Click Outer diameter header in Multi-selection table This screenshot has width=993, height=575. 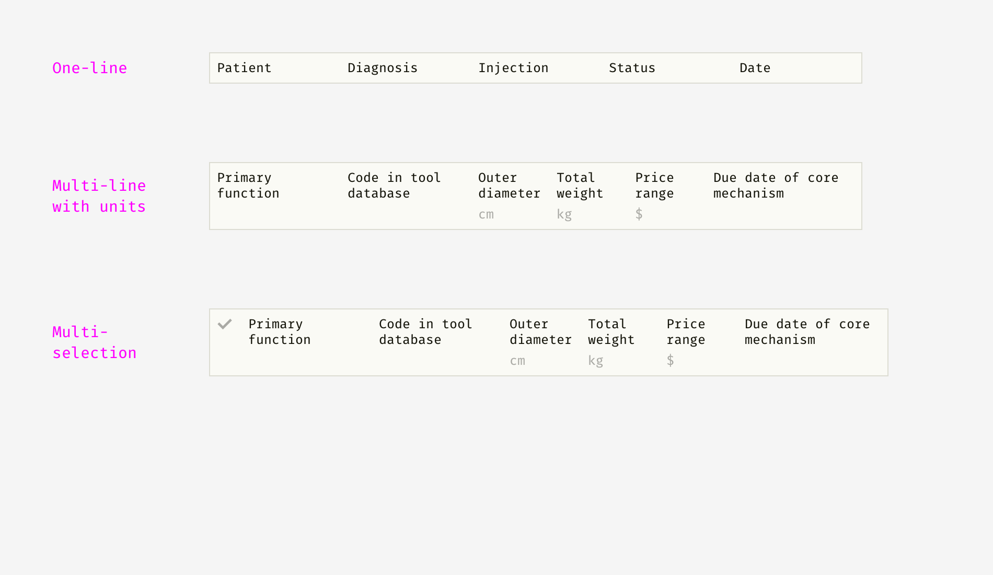pos(540,332)
